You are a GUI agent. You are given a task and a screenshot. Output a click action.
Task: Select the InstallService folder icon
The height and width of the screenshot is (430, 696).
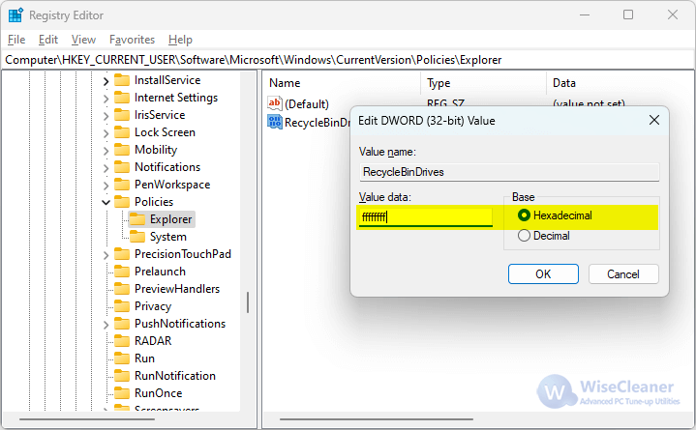pyautogui.click(x=122, y=80)
